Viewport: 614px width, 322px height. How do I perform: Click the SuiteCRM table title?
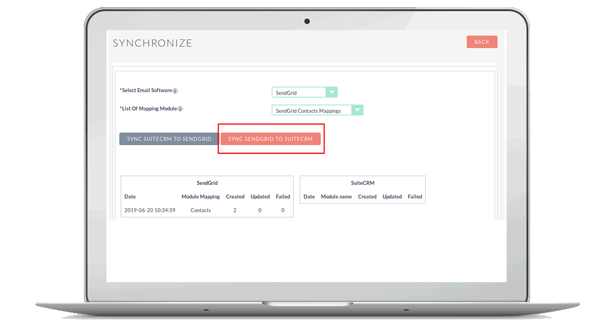click(363, 182)
